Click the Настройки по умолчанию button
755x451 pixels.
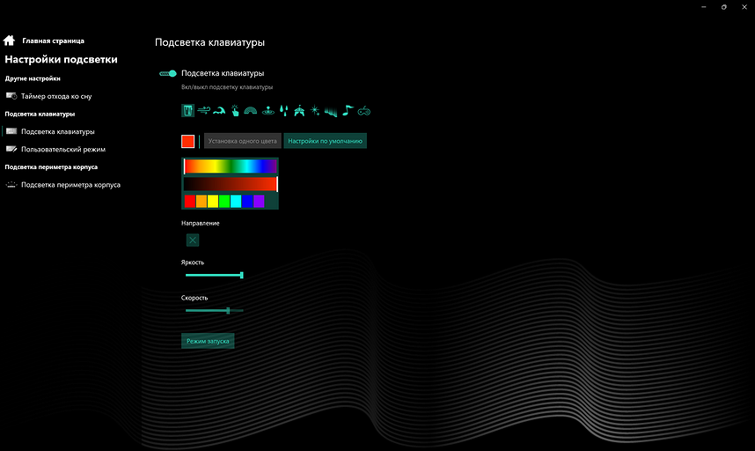point(325,141)
